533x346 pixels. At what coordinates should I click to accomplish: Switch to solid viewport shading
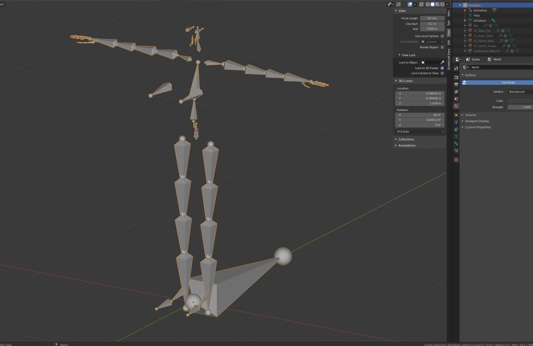(x=433, y=4)
